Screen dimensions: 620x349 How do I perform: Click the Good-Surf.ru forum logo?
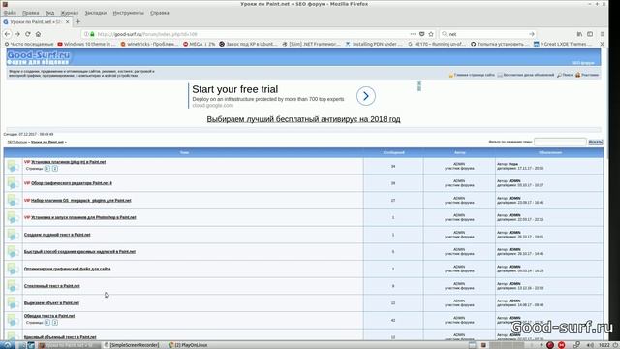click(39, 58)
